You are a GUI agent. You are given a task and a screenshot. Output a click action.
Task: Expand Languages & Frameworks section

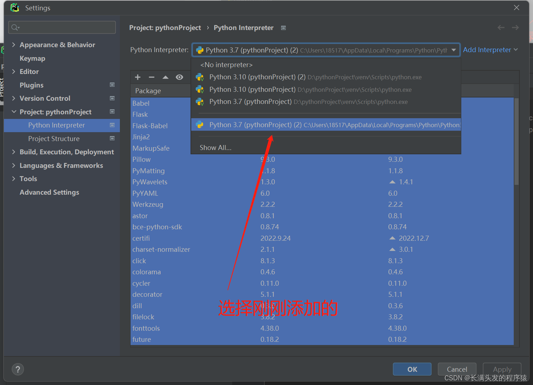(14, 165)
